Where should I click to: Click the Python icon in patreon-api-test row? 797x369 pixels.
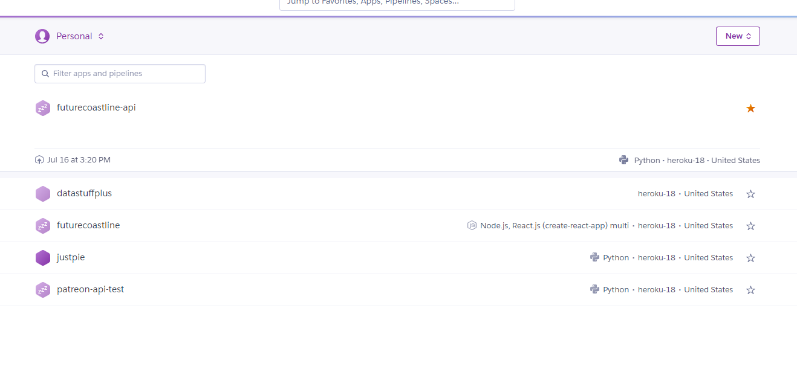coord(595,289)
